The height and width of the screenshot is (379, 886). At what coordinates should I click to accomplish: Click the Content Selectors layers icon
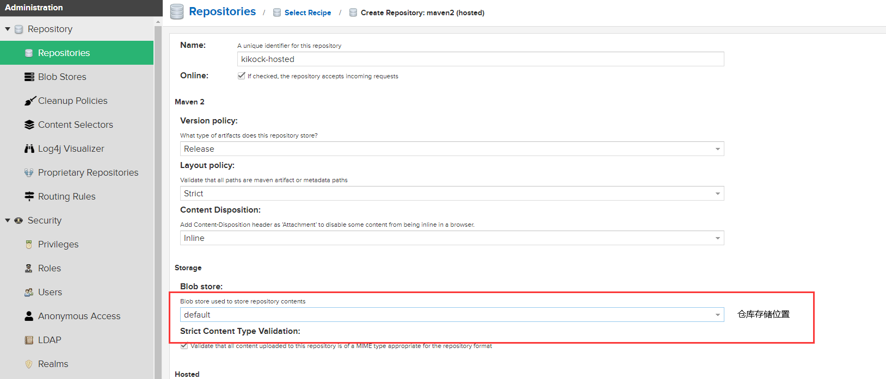[x=29, y=125]
